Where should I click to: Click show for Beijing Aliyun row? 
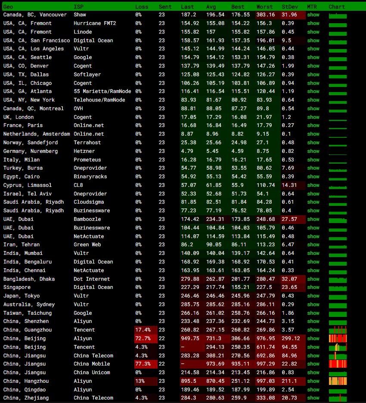pos(313,338)
